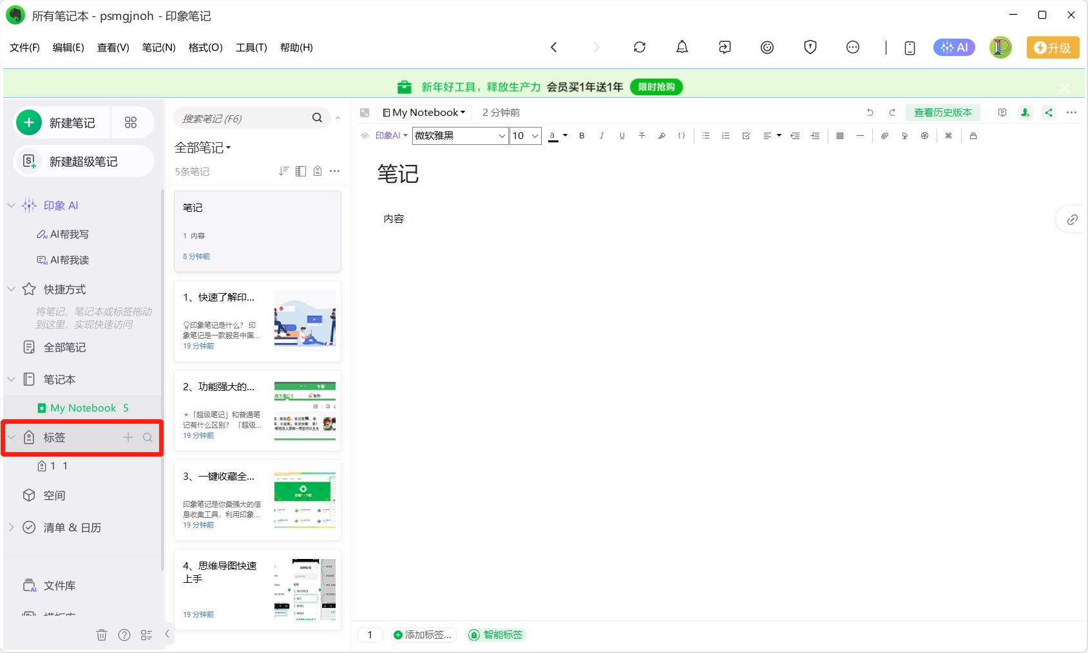Click 限时抢购 in the promo banner
Viewport: 1088px width, 653px height.
click(x=656, y=87)
